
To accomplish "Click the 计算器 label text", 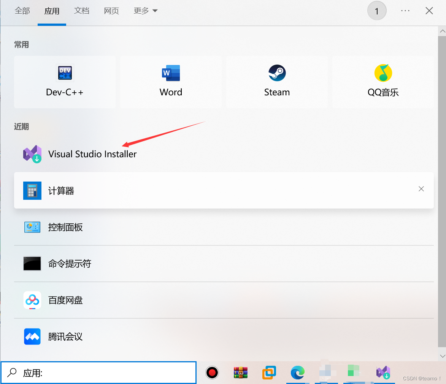I will 61,191.
